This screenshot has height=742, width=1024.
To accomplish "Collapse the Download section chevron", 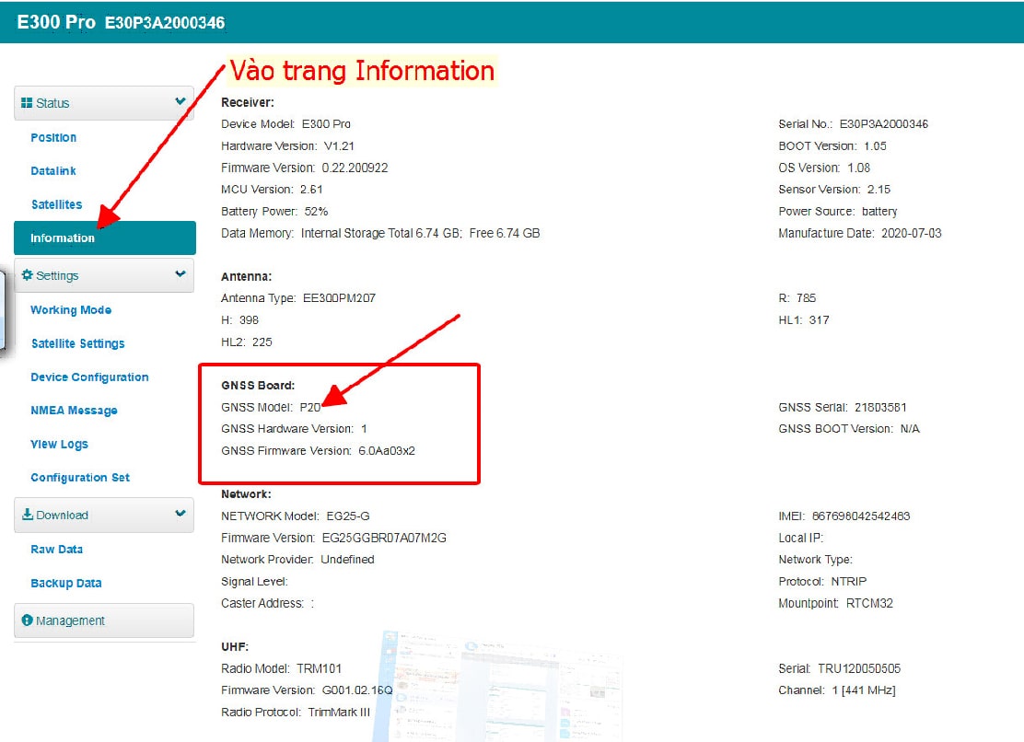I will [180, 514].
